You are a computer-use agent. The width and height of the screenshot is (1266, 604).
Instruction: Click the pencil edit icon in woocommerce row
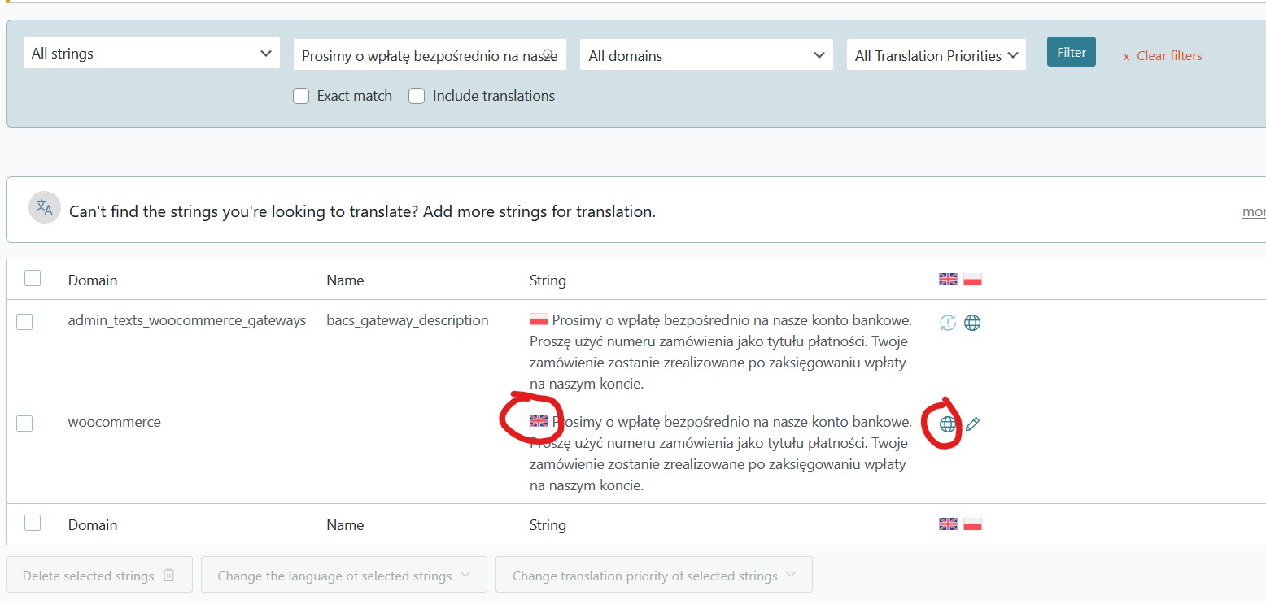[x=972, y=424]
